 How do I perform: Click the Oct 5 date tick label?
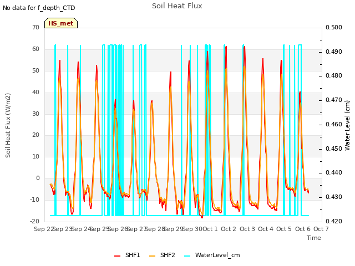pyautogui.click(x=284, y=229)
